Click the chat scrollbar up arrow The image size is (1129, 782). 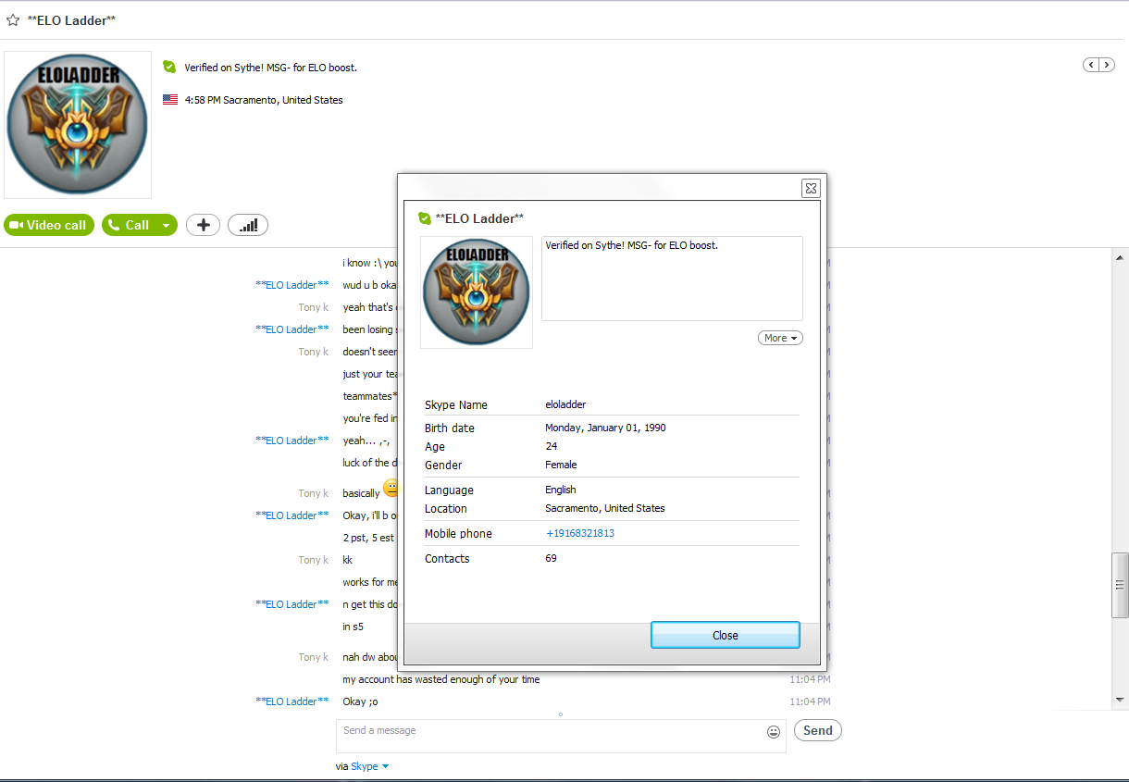point(1120,258)
